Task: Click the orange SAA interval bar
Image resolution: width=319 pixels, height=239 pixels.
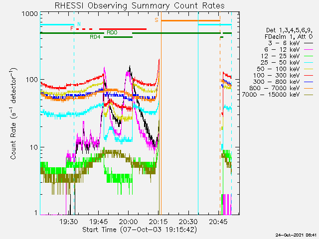Action: tap(190, 20)
